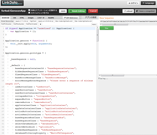This screenshot has width=157, height=135.
Task: Click the reload button
Action: coord(128,11)
